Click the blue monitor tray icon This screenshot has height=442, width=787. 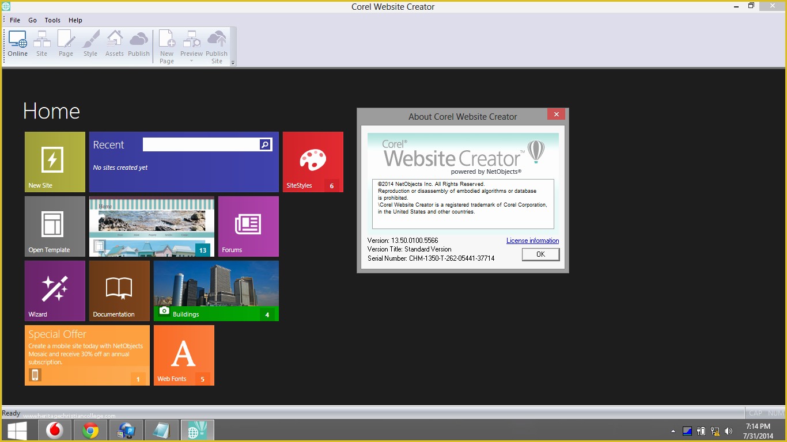pos(687,431)
